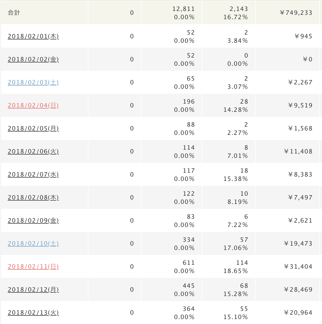Open the 2018/02/12(月) date link
Viewport: 322px width, 324px height.
click(33, 290)
